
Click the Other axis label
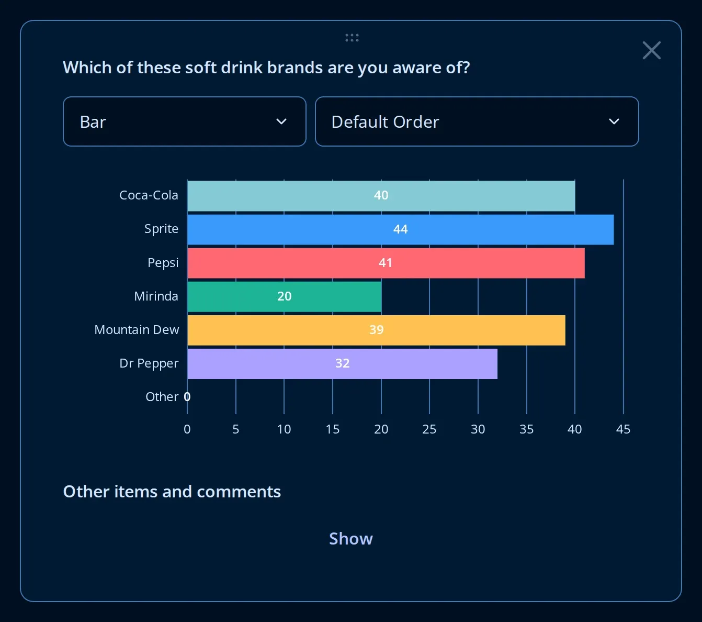click(162, 397)
